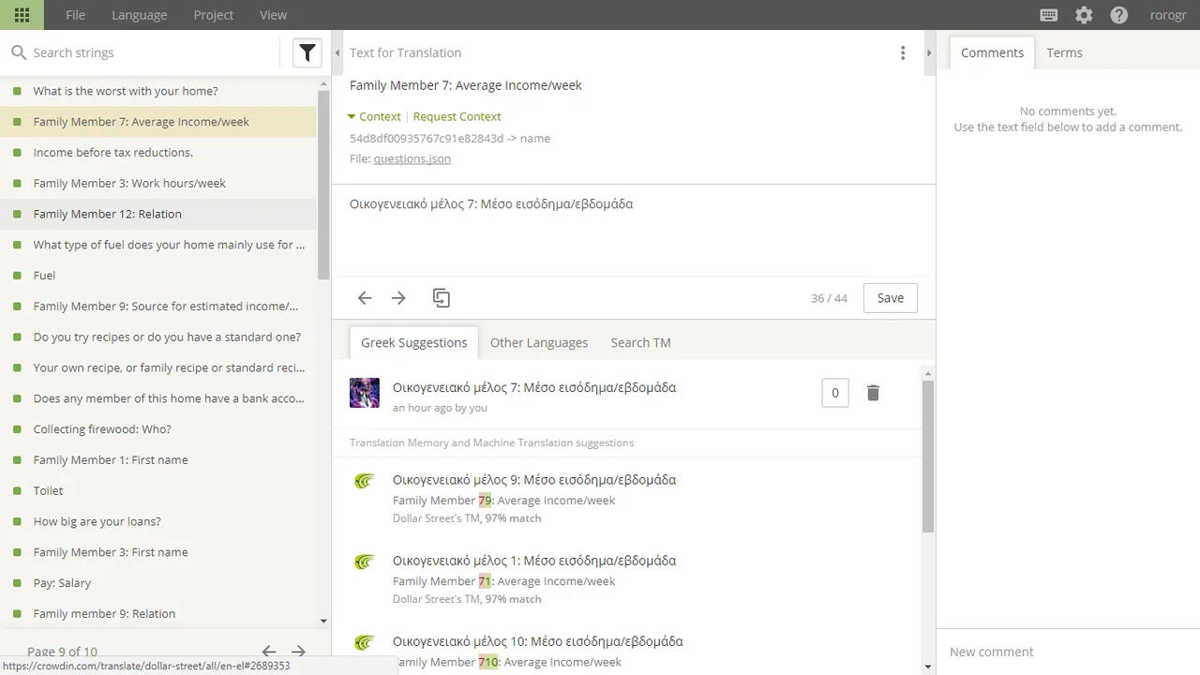Screen dimensions: 1200x675
Task: Copy source text to translation field
Action: (x=442, y=298)
